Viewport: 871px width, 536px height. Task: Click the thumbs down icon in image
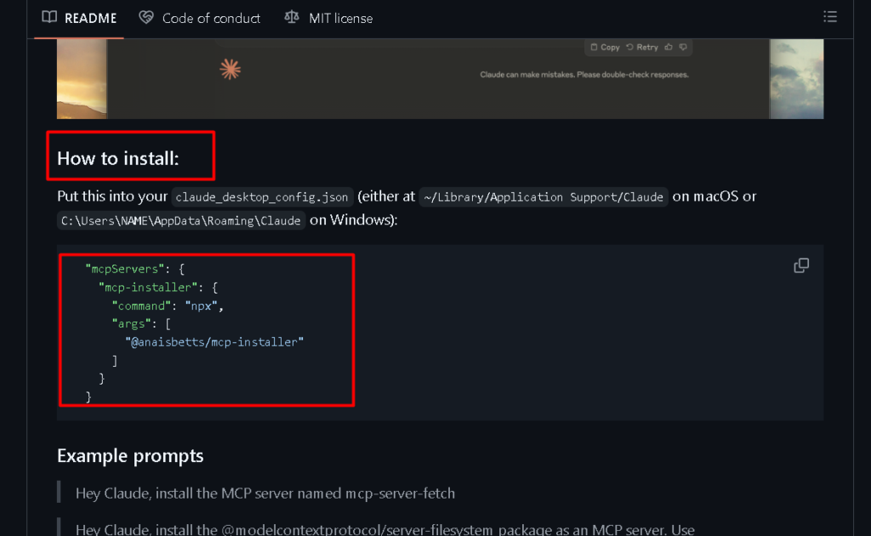click(x=683, y=47)
